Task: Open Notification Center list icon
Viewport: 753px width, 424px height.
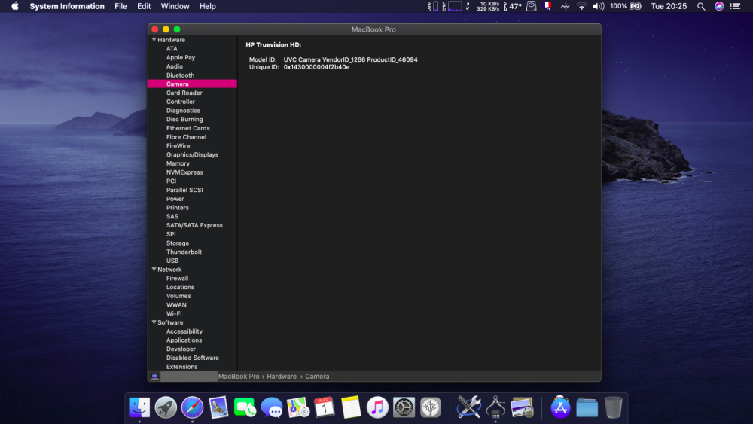Action: 735,6
